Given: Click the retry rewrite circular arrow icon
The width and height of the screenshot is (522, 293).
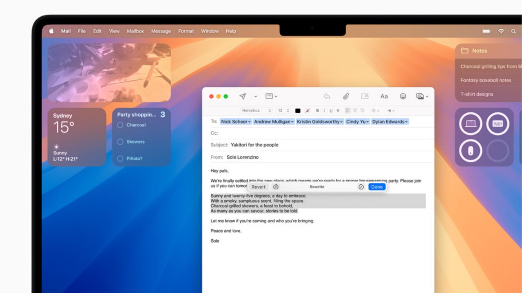Looking at the screenshot, I should [276, 187].
